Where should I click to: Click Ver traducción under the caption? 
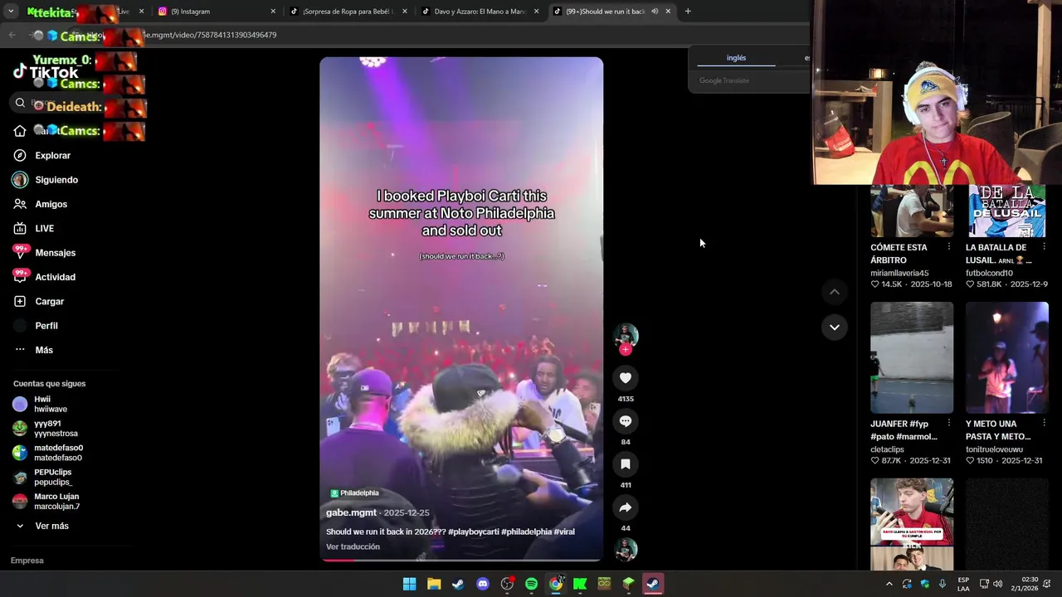353,546
